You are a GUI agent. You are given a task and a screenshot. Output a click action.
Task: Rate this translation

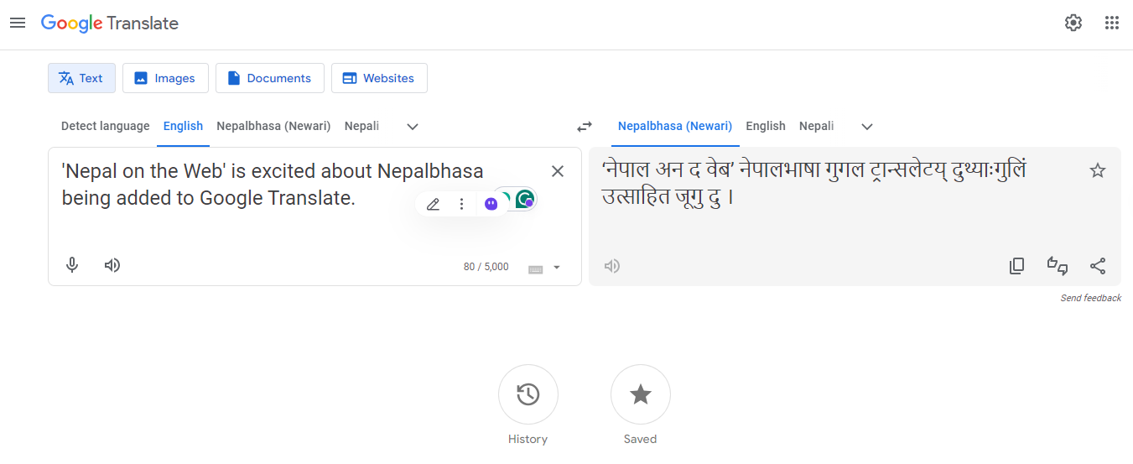[x=1058, y=266]
